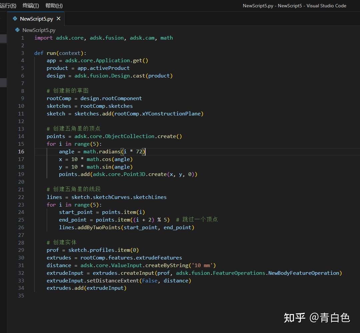
Task: Click 'adsk.core.Application.get()' on line 4
Action: point(107,61)
